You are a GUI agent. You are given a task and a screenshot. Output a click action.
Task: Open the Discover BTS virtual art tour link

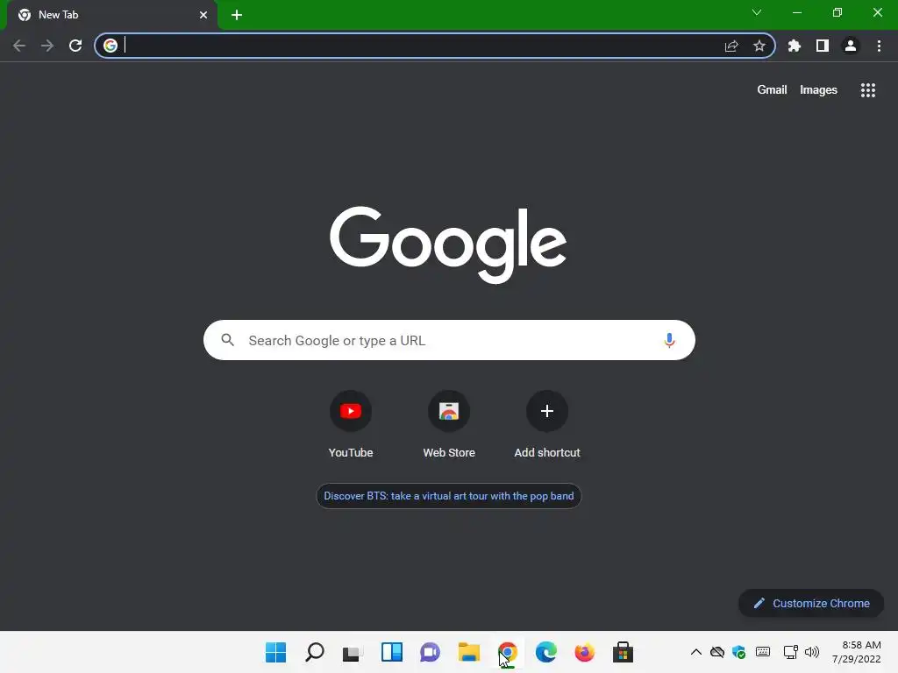coord(449,496)
